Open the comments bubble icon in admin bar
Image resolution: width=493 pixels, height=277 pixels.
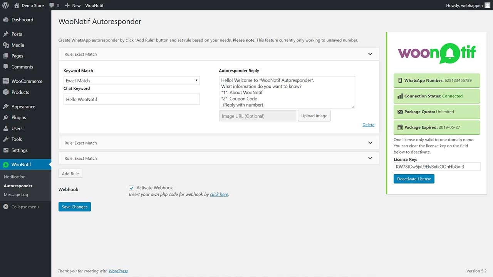click(x=51, y=5)
